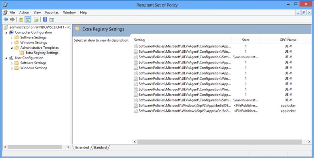Click the Export List toolbar icon

36,19
